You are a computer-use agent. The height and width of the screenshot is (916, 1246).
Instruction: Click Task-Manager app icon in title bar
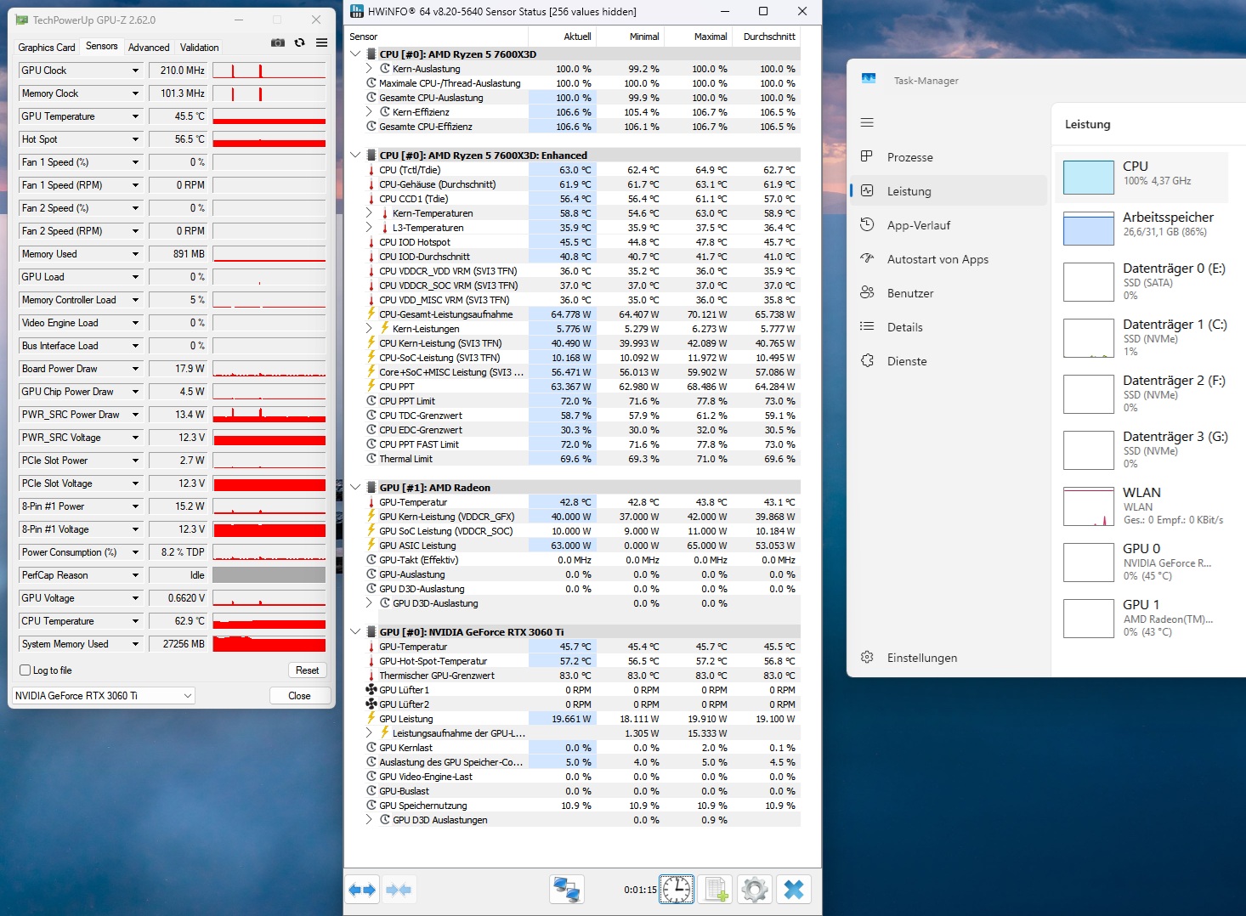[x=869, y=79]
